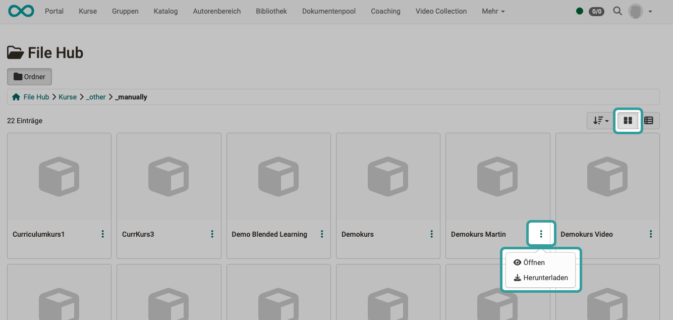
Task: Expand the user avatar menu
Action: (636, 11)
